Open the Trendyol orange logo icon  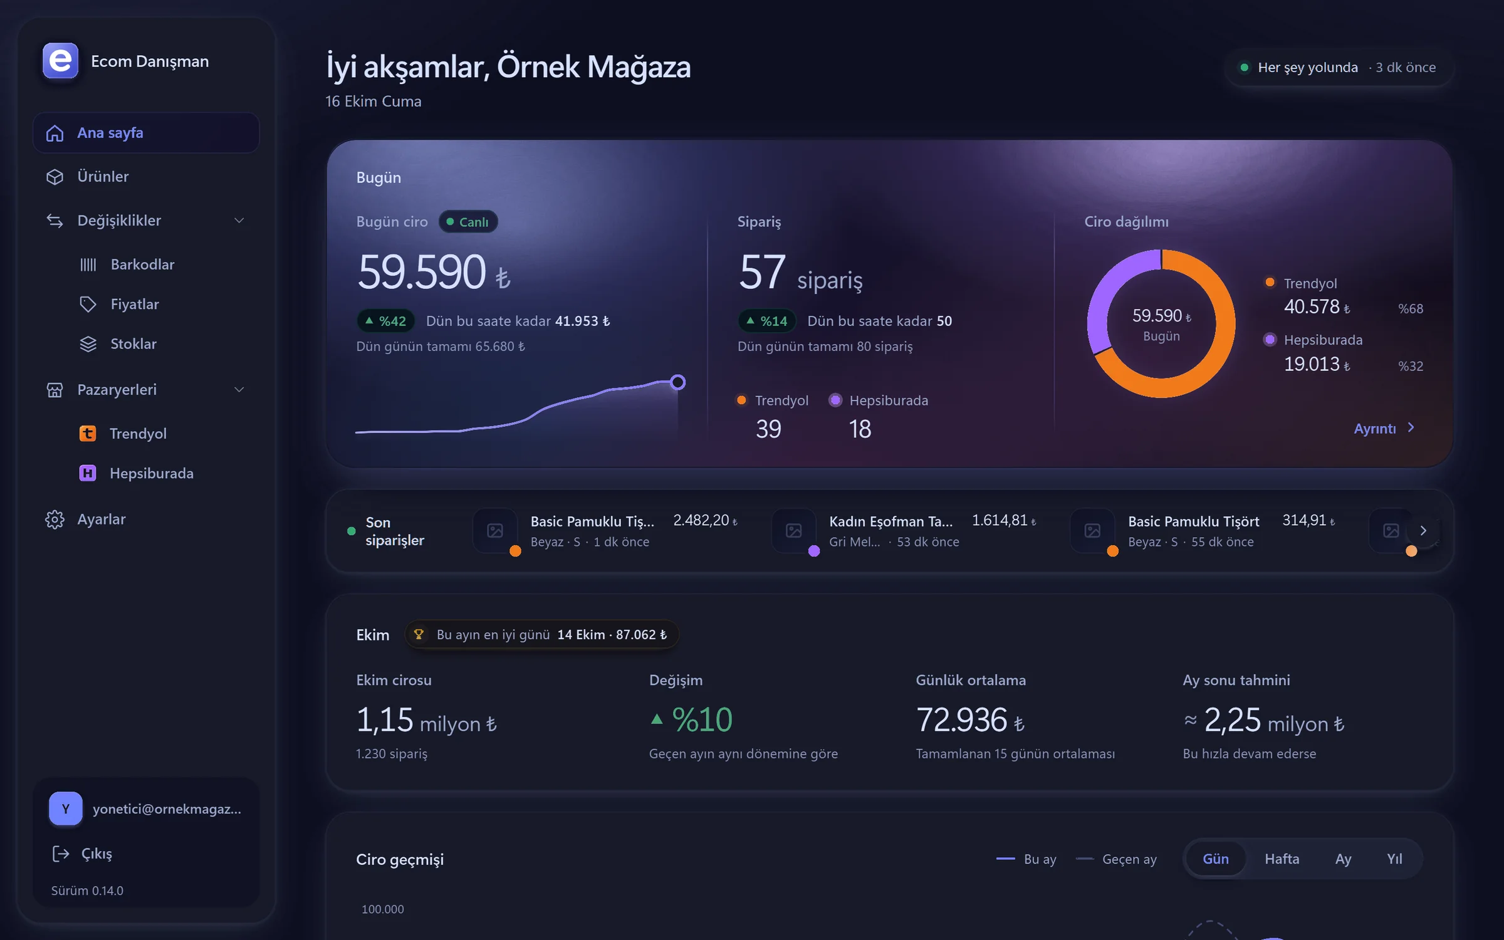click(x=88, y=433)
